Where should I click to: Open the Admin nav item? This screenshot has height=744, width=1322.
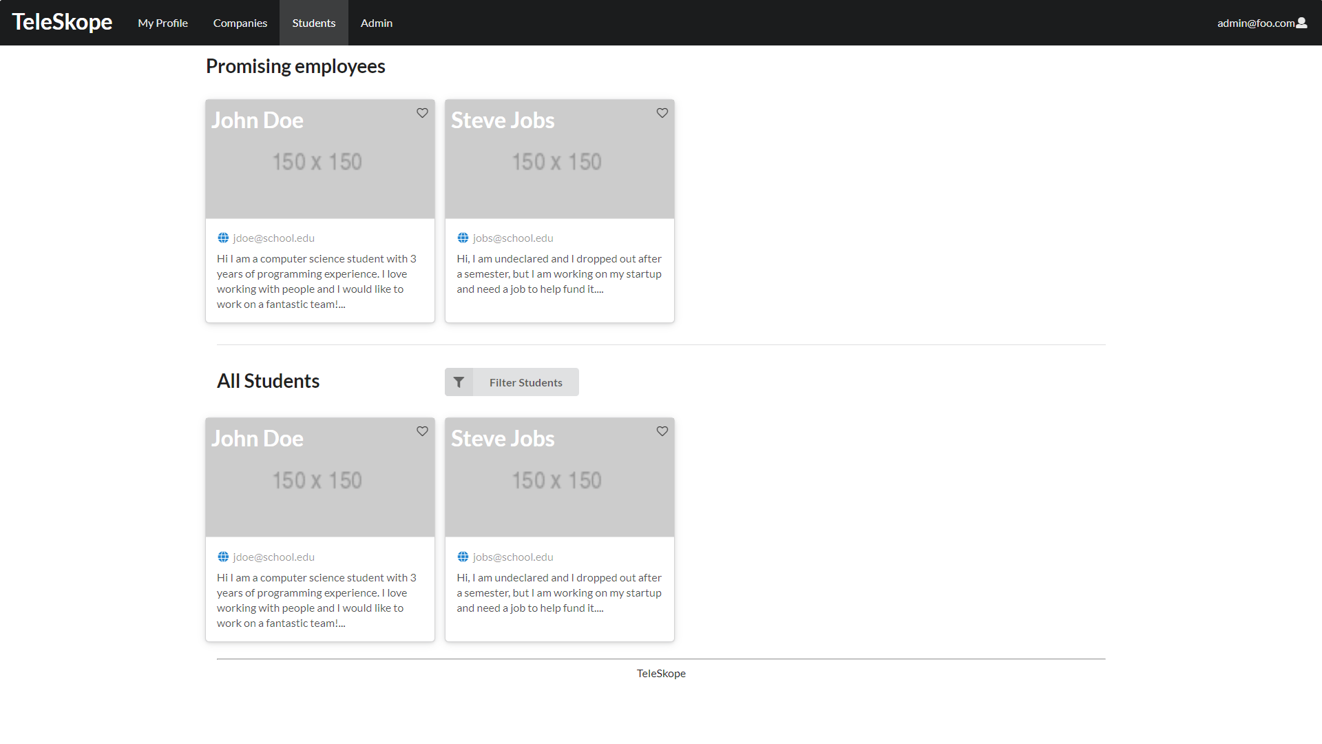pyautogui.click(x=377, y=23)
